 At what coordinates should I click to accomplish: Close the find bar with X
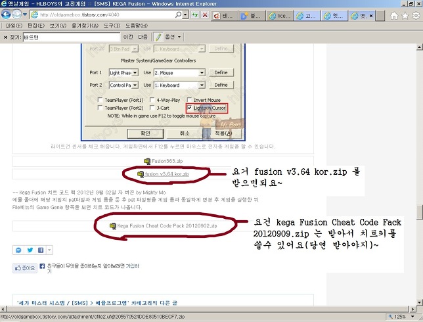click(x=5, y=37)
